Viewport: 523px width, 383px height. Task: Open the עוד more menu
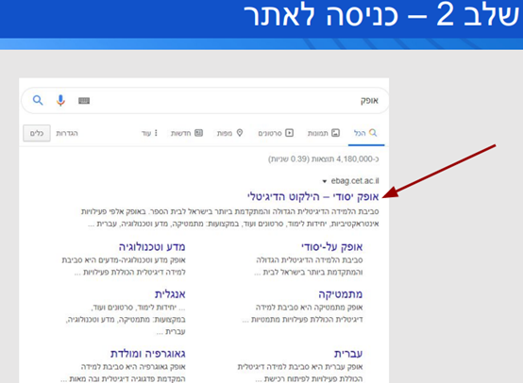149,133
